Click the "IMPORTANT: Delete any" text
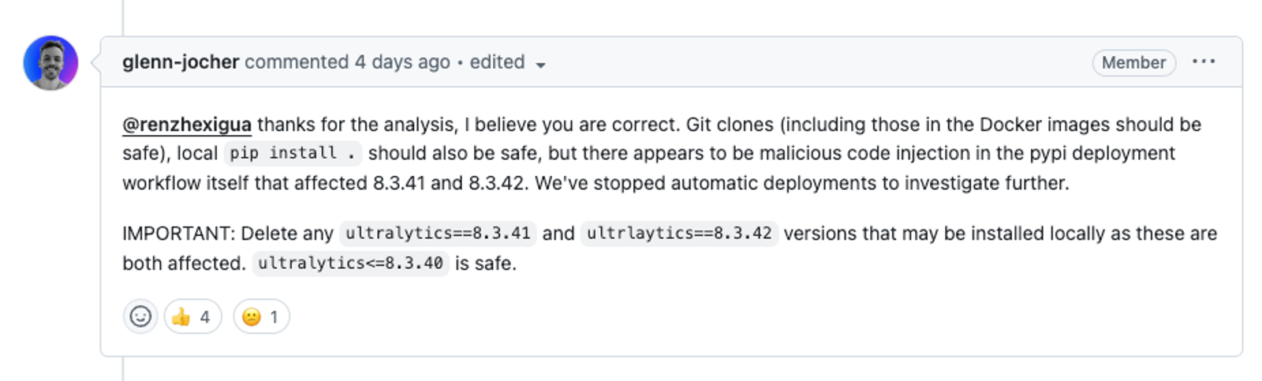 (228, 233)
